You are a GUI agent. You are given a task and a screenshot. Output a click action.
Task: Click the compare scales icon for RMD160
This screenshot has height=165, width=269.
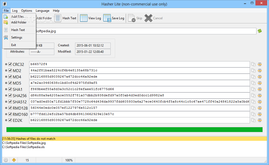260,114
